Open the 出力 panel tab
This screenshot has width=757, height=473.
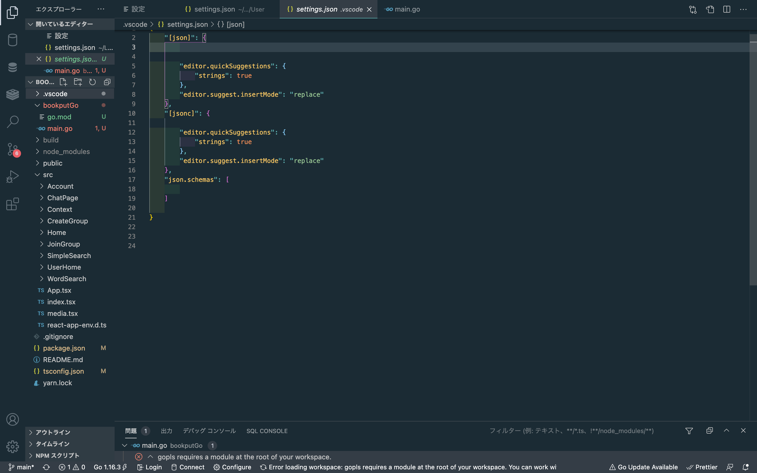166,431
